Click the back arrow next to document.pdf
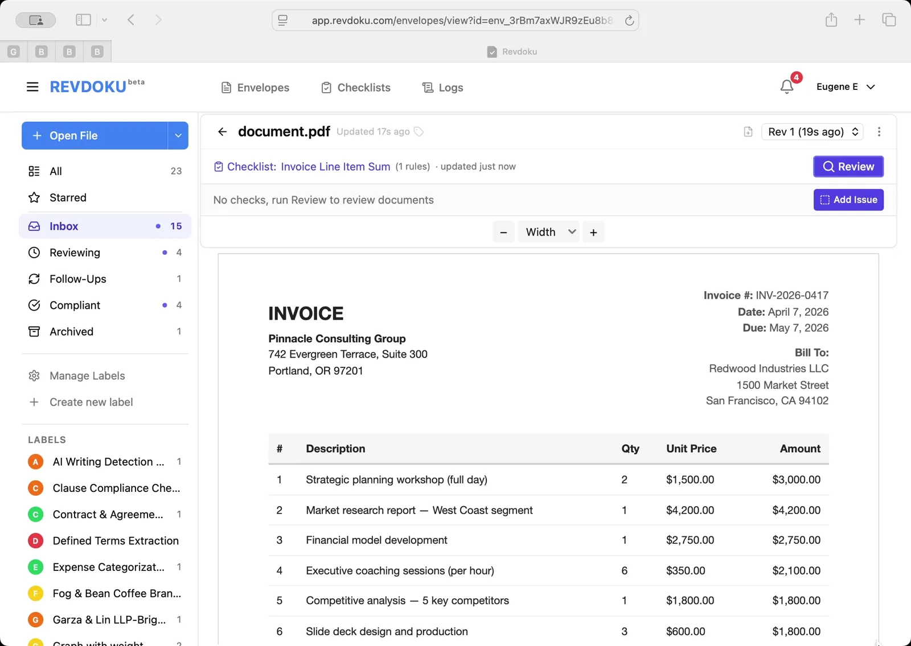 coord(222,131)
